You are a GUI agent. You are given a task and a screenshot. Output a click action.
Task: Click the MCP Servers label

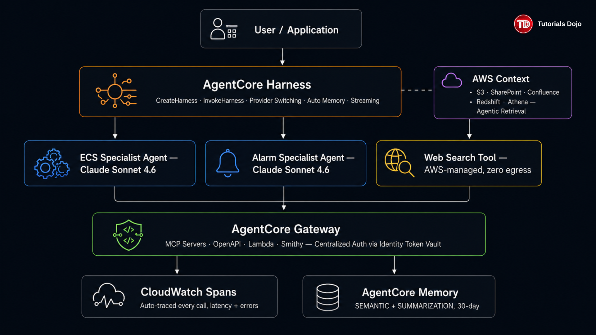click(186, 244)
